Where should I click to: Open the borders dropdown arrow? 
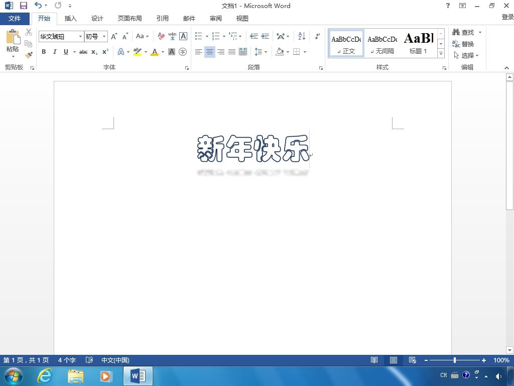(x=305, y=52)
